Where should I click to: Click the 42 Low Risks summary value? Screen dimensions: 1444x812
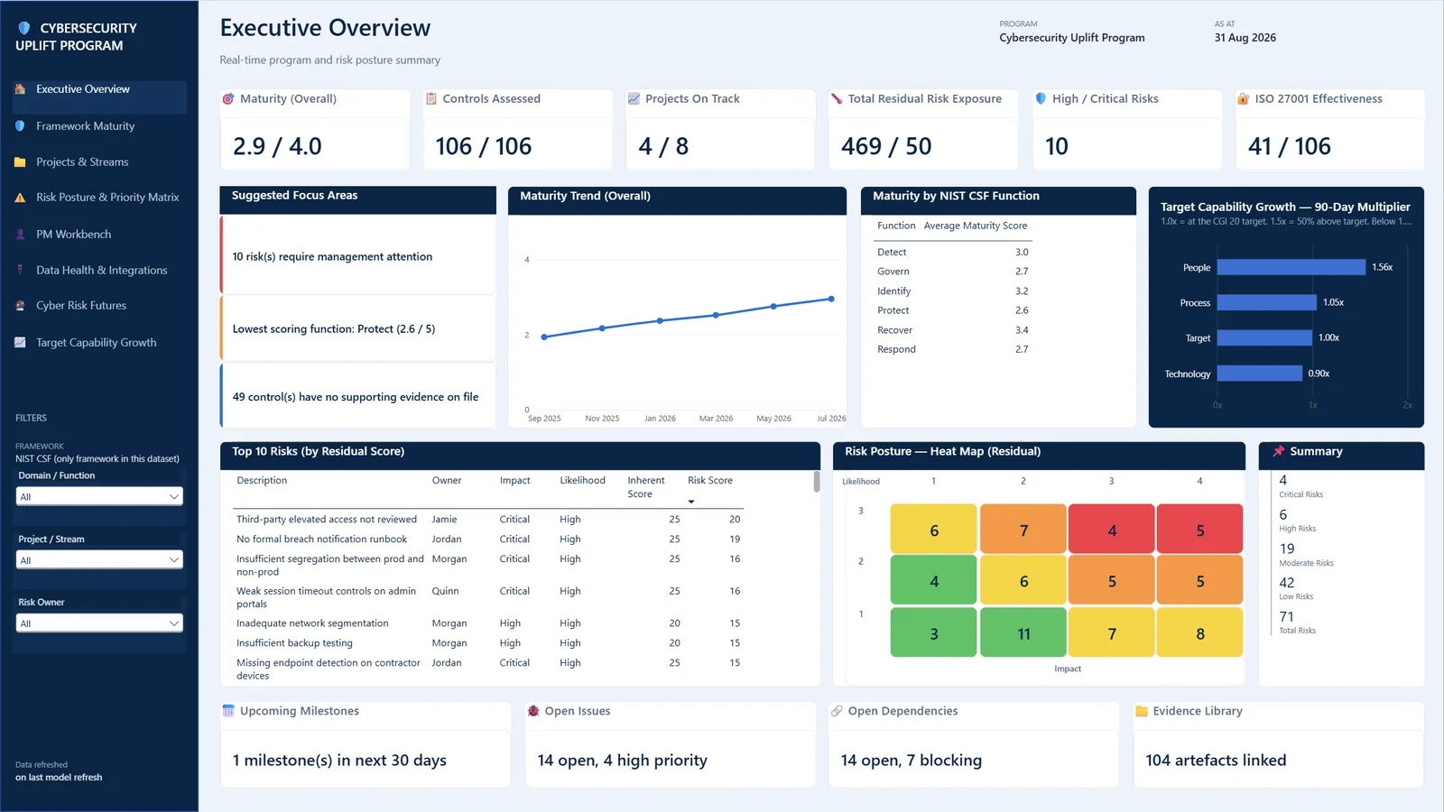pos(1287,583)
